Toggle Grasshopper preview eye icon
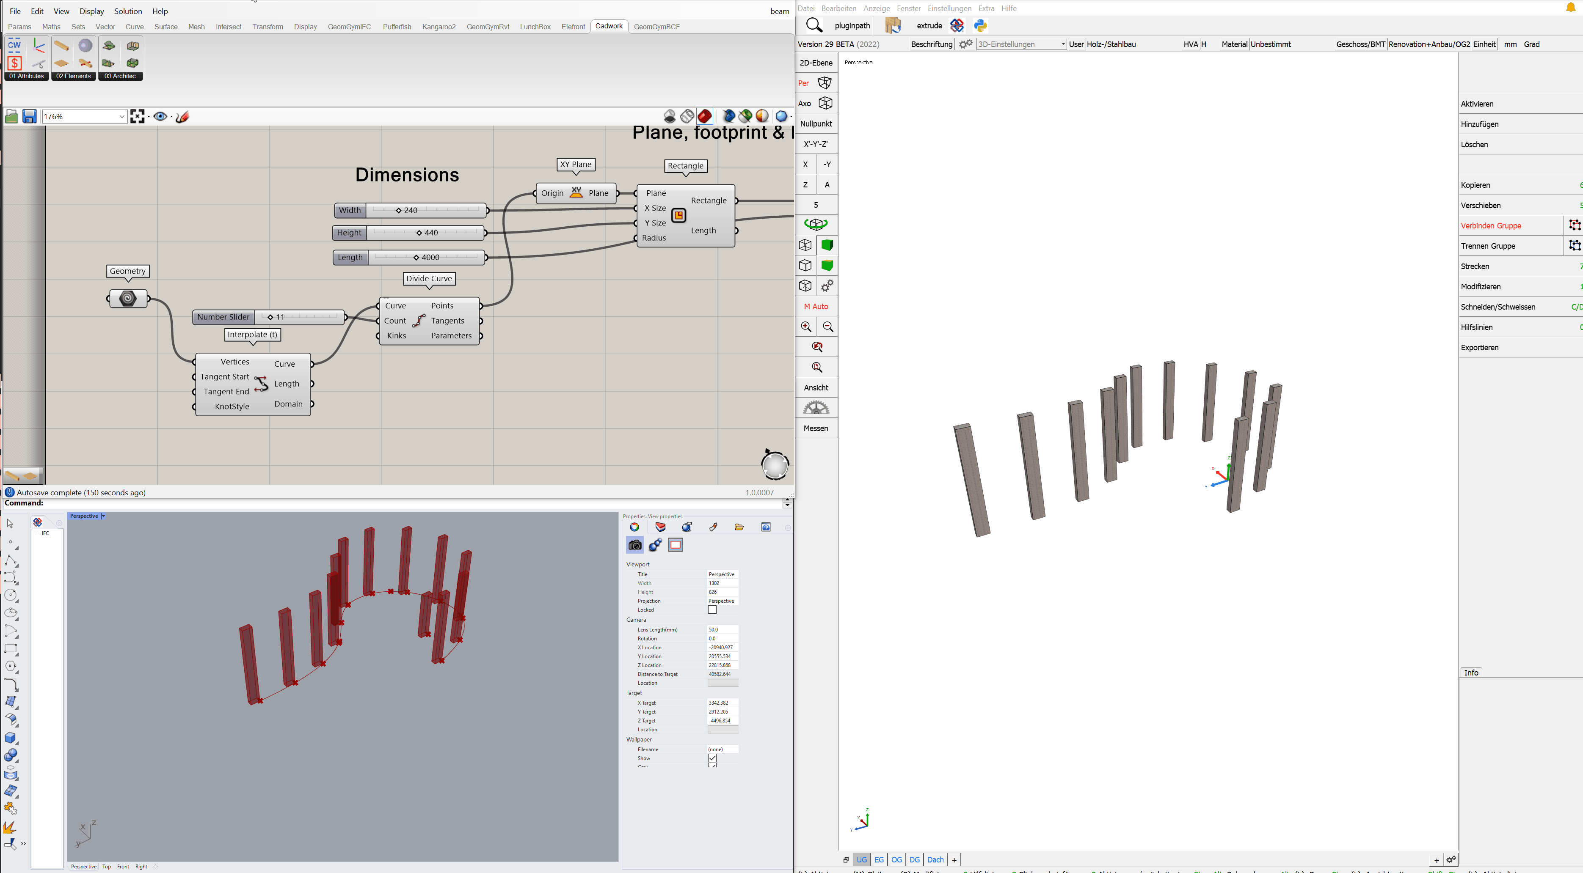1583x873 pixels. (x=160, y=116)
